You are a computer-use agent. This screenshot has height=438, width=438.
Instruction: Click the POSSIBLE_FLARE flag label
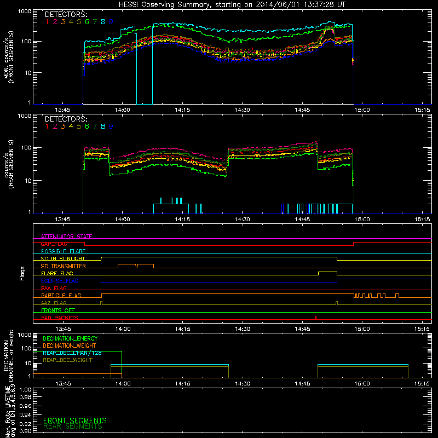tap(63, 251)
